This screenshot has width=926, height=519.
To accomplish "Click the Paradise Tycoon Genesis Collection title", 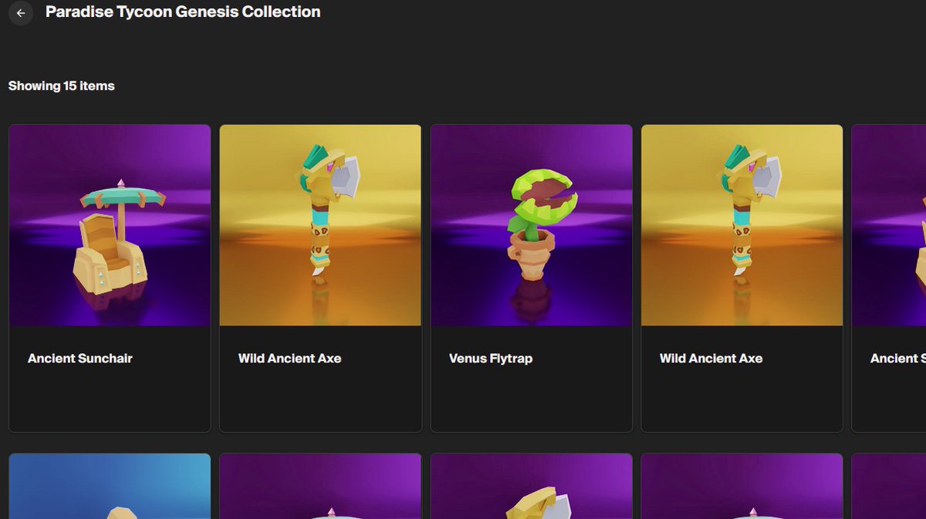I will click(x=183, y=12).
